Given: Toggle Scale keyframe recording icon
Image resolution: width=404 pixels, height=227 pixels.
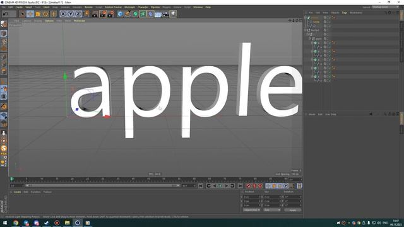Looking at the screenshot, I should tap(274, 186).
